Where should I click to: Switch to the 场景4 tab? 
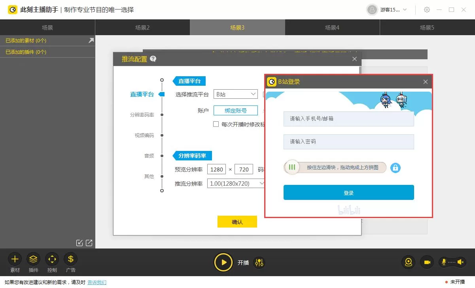(332, 27)
